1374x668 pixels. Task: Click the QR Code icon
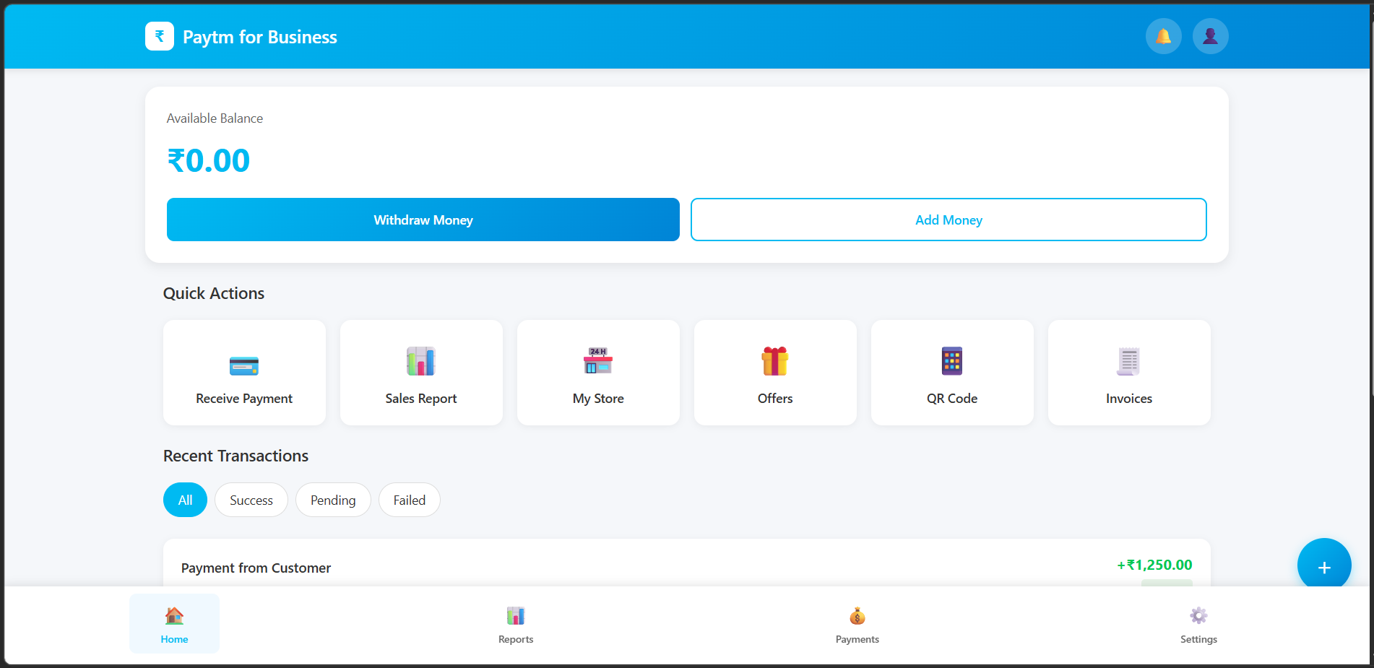[952, 361]
